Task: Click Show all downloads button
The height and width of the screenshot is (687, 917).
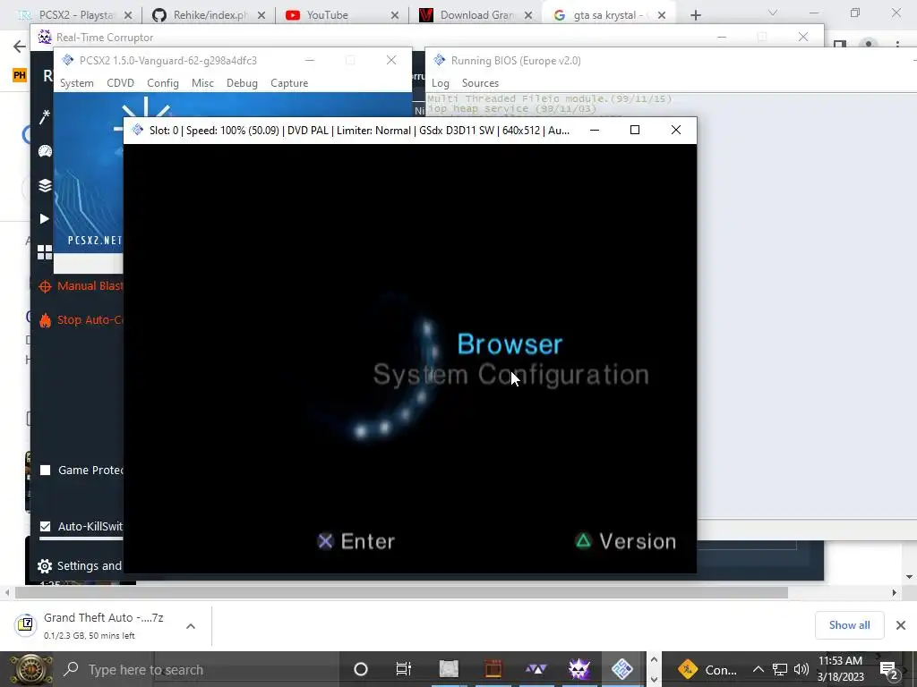Action: tap(849, 625)
